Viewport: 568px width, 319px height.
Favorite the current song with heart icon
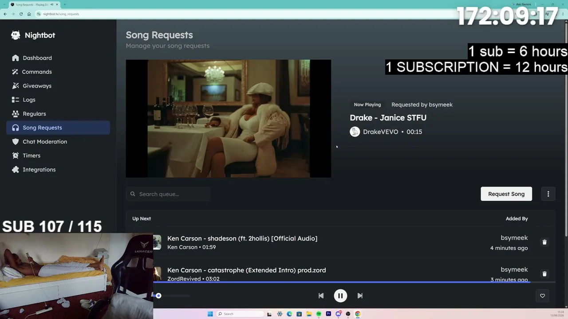(542, 296)
